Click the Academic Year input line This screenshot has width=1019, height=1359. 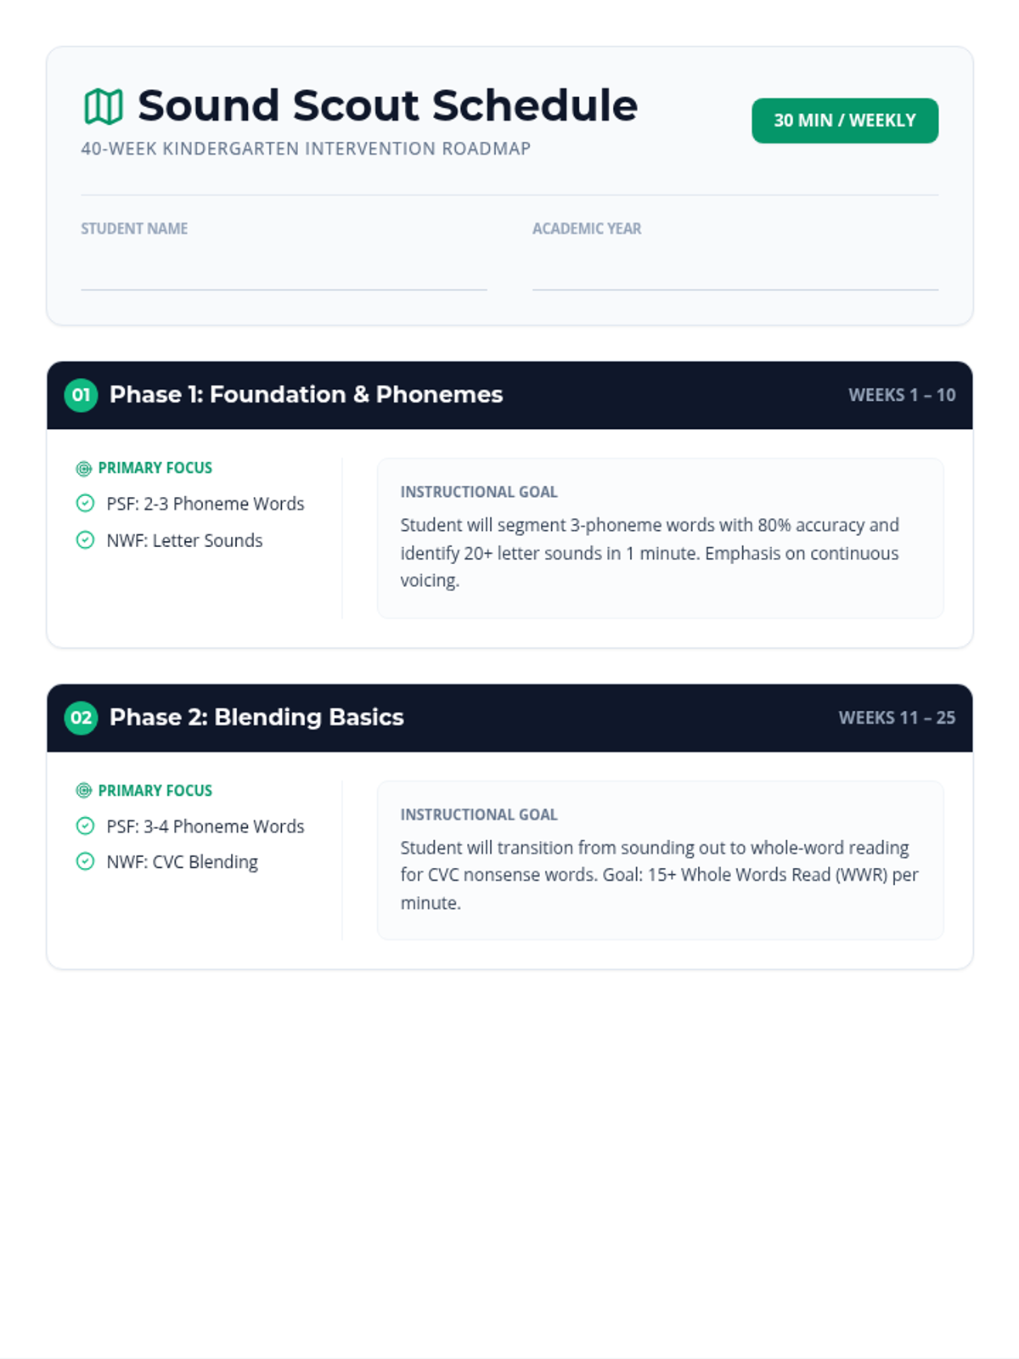coord(735,273)
